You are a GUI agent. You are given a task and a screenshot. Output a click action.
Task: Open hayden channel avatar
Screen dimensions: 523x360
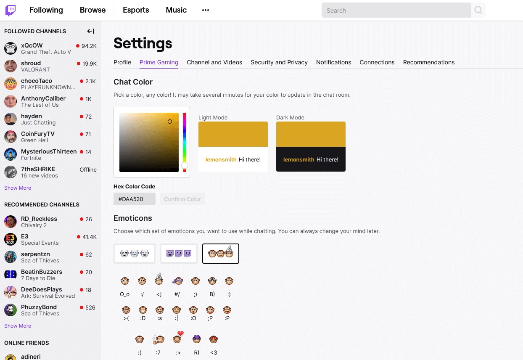(x=11, y=119)
